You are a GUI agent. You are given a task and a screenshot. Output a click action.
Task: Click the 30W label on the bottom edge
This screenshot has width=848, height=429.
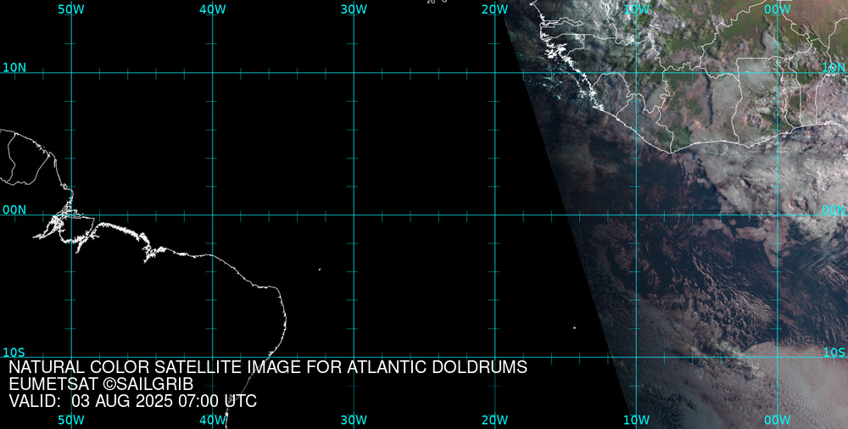[x=354, y=420]
